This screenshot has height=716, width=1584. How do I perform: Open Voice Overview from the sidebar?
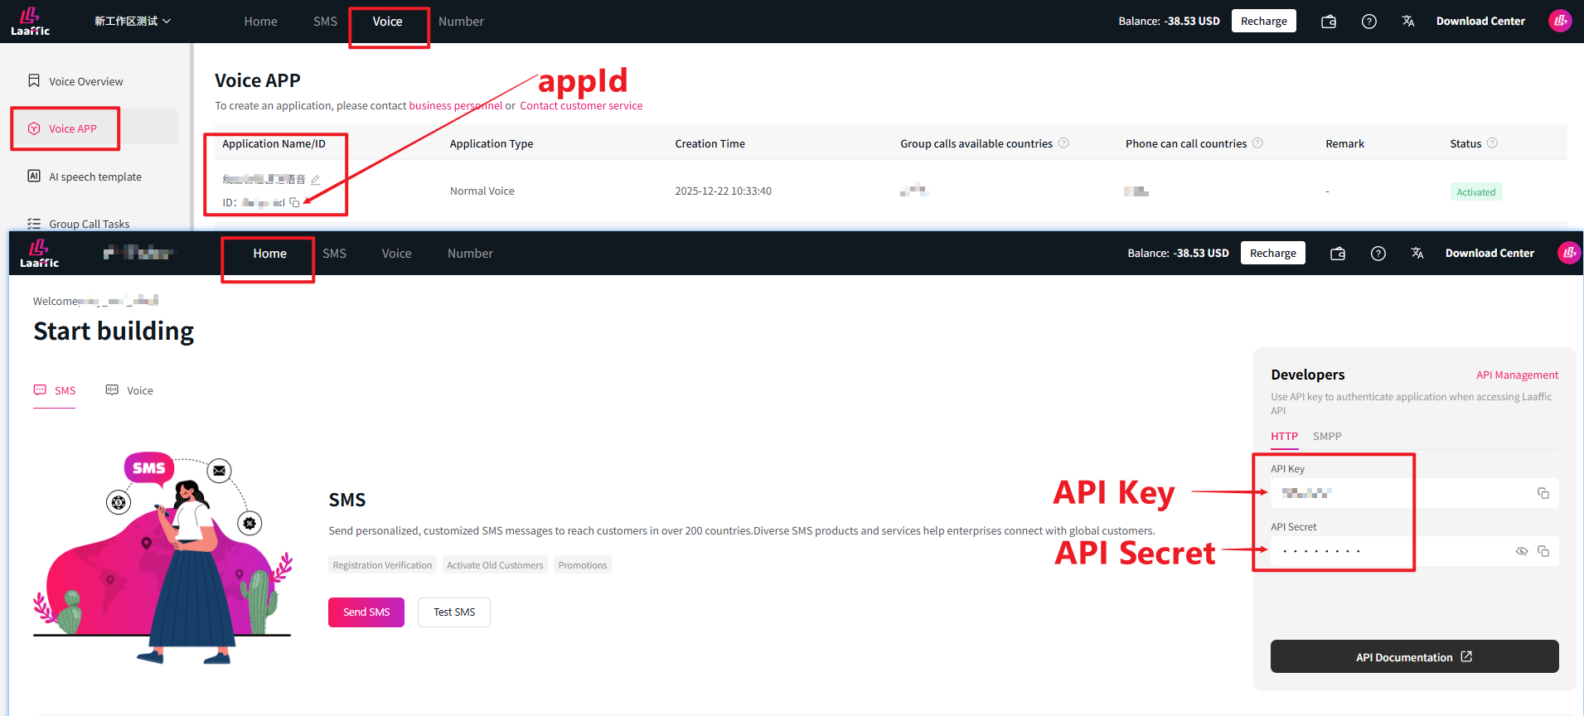(x=85, y=81)
